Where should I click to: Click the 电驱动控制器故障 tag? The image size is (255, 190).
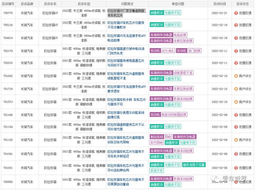[174, 114]
